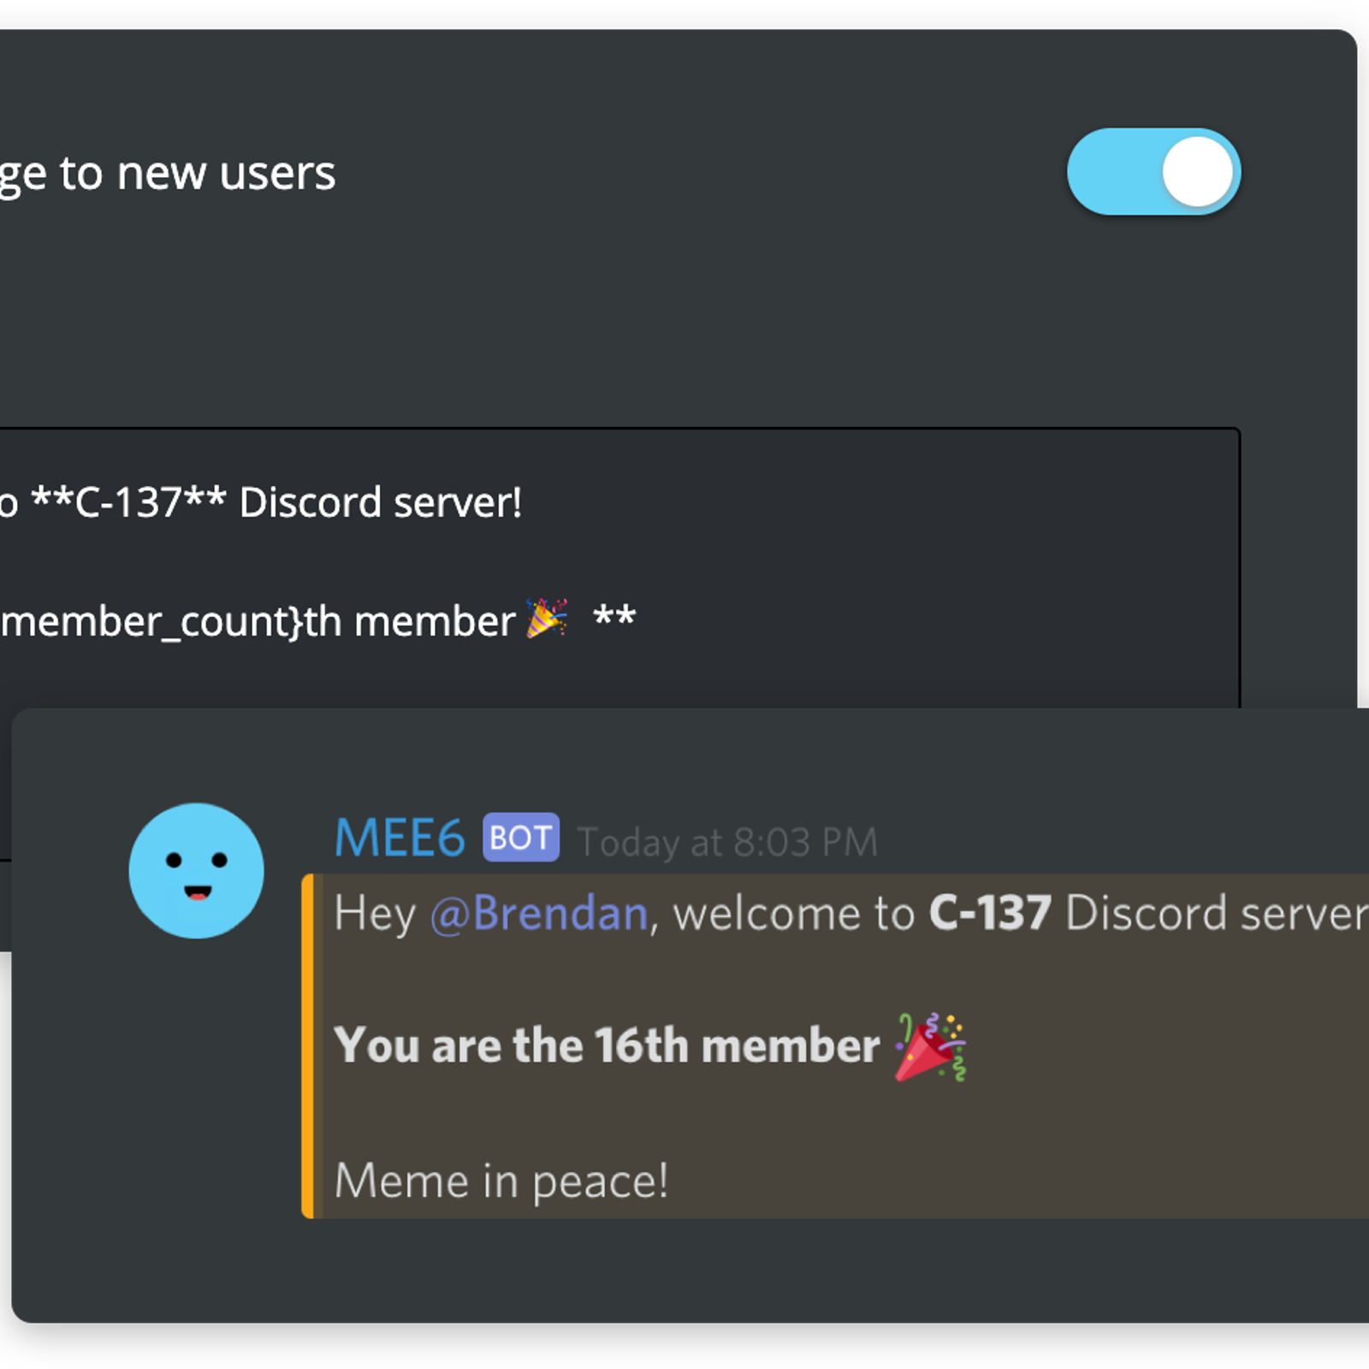Toggle off the message to new users switch
Viewport: 1369px width, 1369px height.
[1153, 172]
